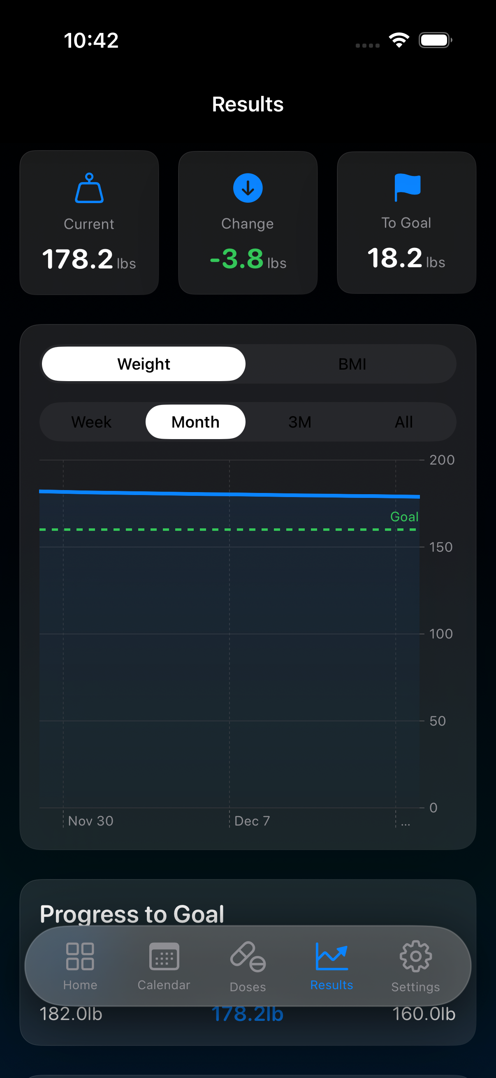Open the Calendar tab icon
The width and height of the screenshot is (496, 1078).
coord(164,957)
